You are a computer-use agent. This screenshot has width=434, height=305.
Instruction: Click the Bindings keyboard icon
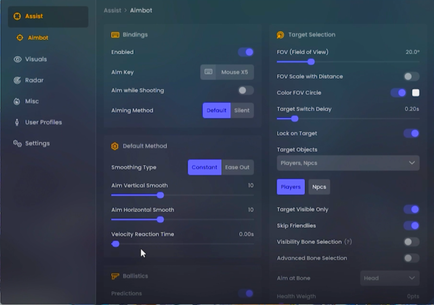pyautogui.click(x=115, y=35)
